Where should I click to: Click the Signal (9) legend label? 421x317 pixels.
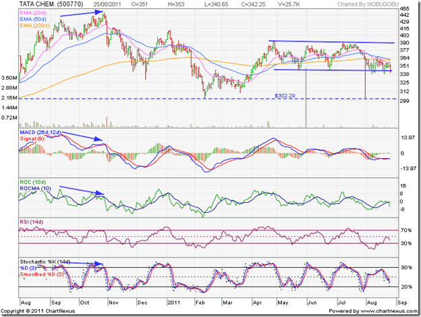[32, 139]
